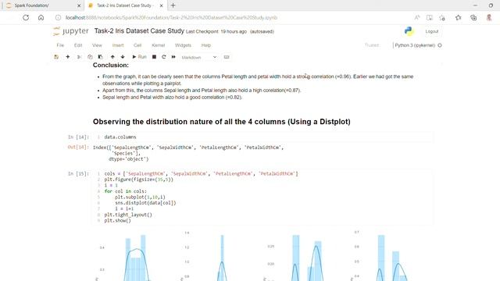Restart kernel and rerun the whole notebook
Screen dimensions: 500x281
(x=173, y=57)
